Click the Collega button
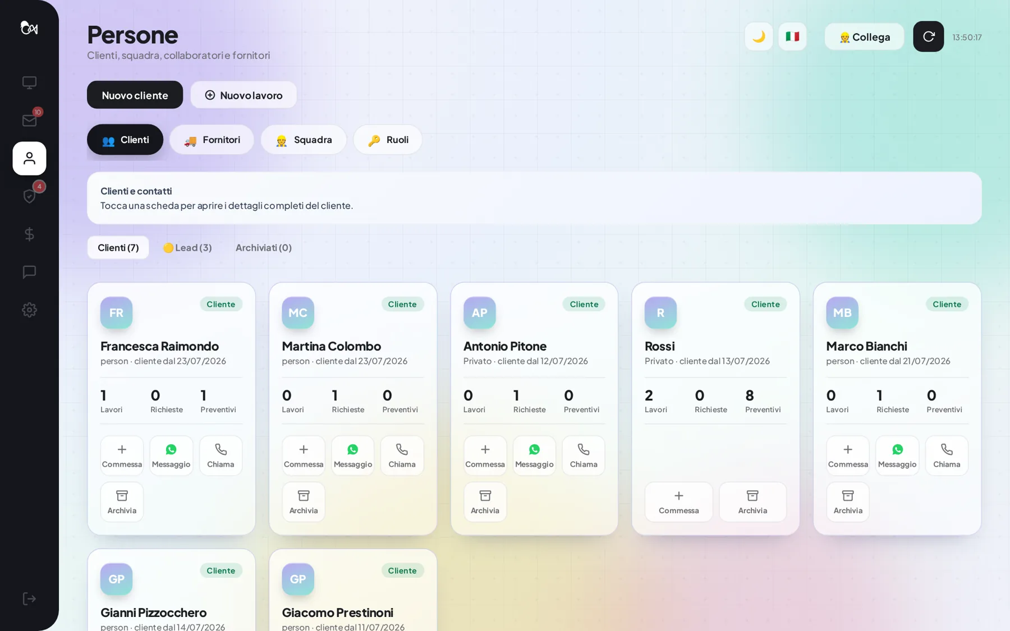The height and width of the screenshot is (631, 1010). 864,36
